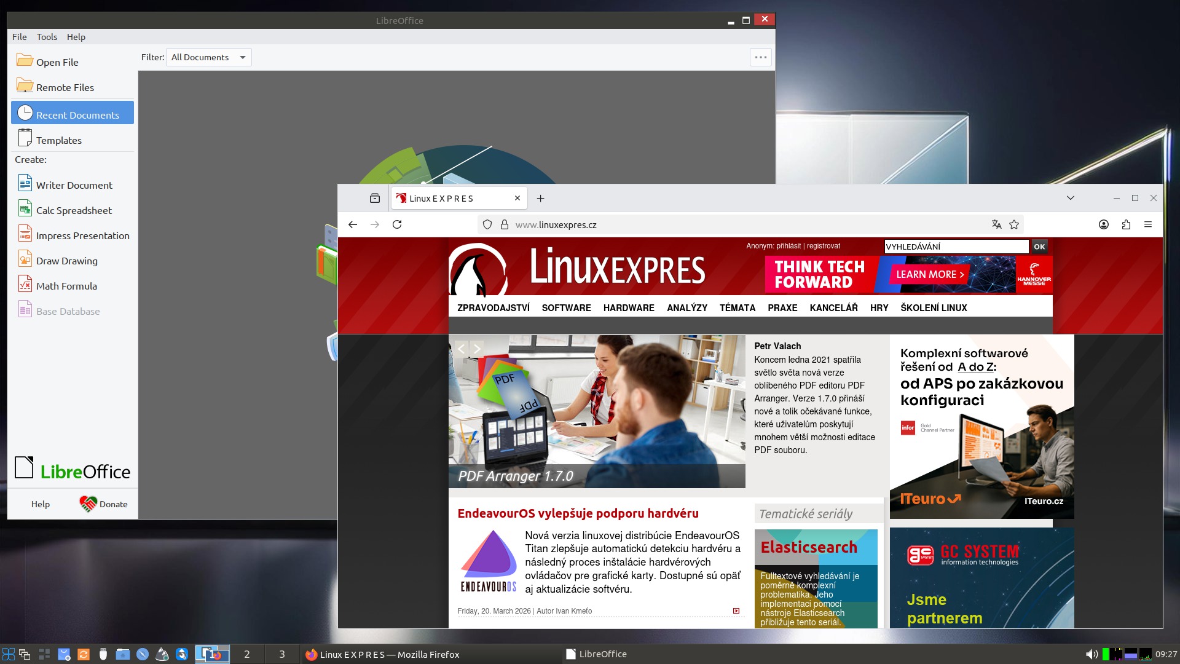Switch to workspace 2 in the taskbar pager

pyautogui.click(x=247, y=654)
